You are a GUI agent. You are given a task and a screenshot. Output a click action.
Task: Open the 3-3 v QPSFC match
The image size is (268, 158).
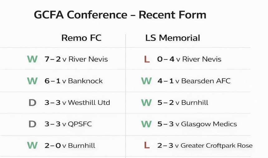(x=68, y=124)
